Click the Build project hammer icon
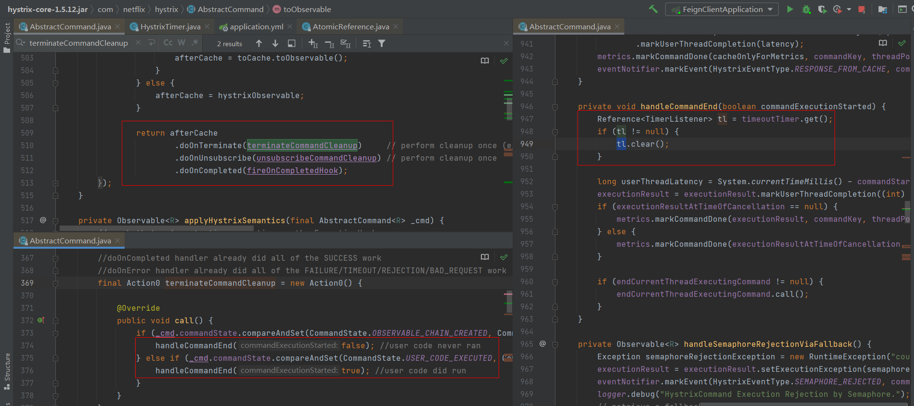 (653, 9)
